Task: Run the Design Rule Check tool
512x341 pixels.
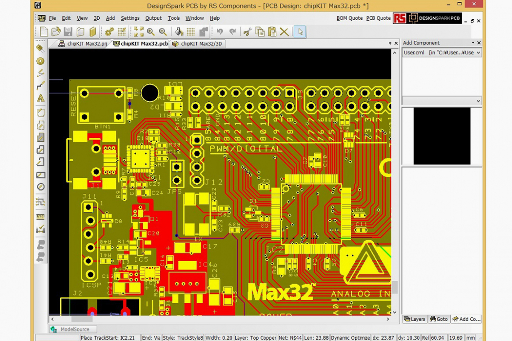Action: point(40,229)
